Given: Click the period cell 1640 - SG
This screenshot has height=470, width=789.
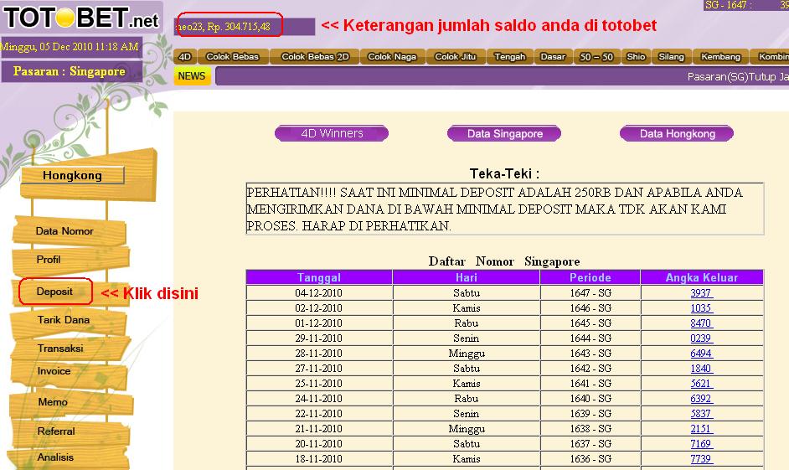Looking at the screenshot, I should point(590,399).
